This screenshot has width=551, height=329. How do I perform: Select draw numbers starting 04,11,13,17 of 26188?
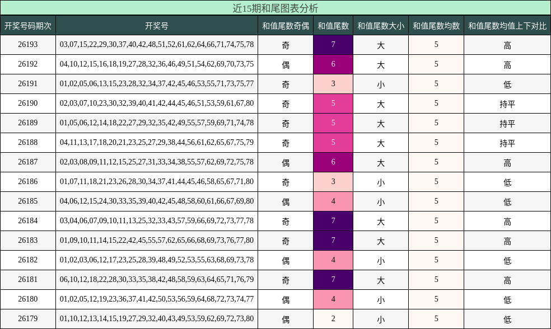(157, 143)
